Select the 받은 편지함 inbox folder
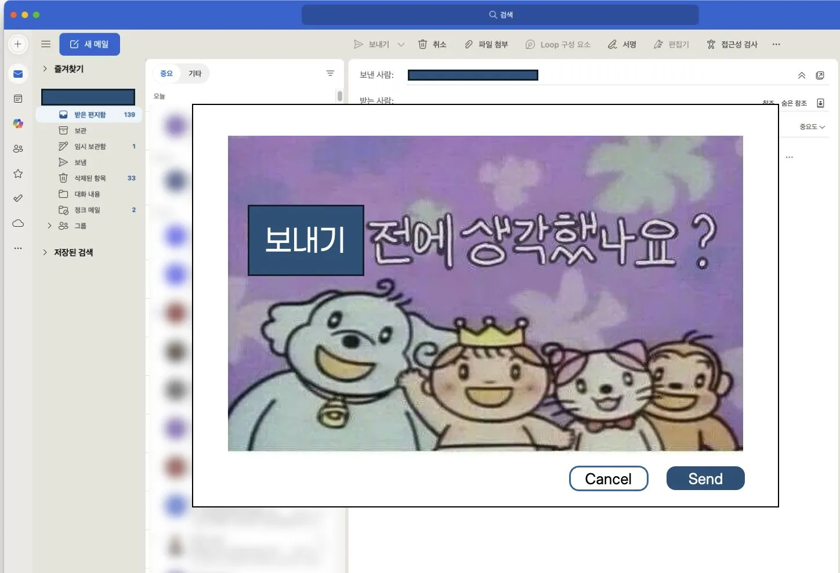The width and height of the screenshot is (840, 573). click(89, 115)
